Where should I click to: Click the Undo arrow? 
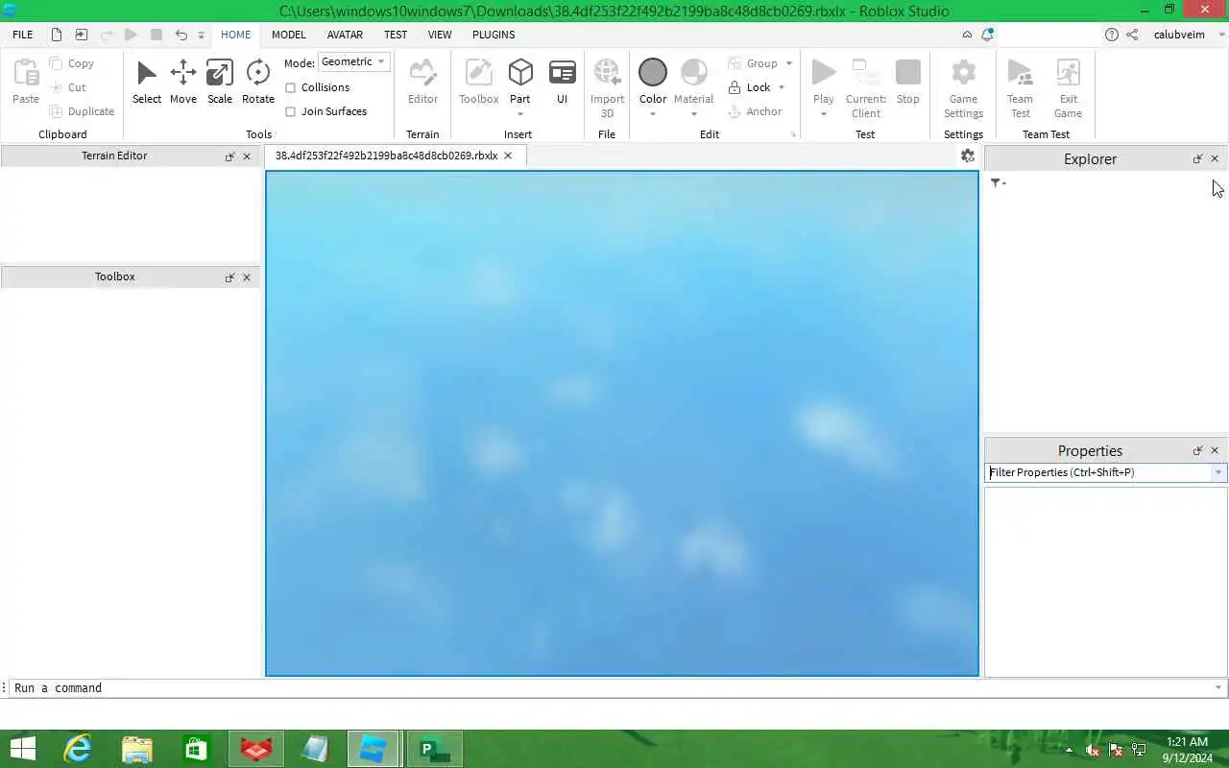point(181,35)
